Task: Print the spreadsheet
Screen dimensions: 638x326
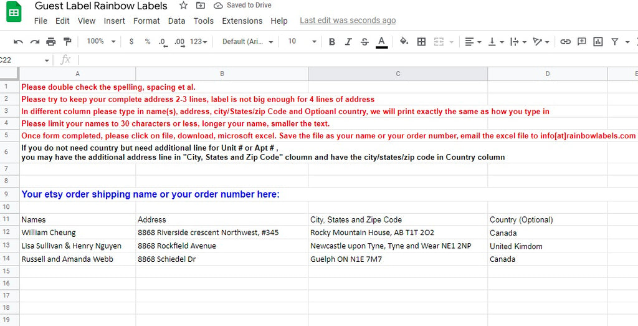Action: 51,42
